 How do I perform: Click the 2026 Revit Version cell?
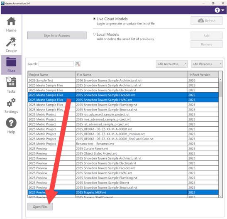point(203,81)
